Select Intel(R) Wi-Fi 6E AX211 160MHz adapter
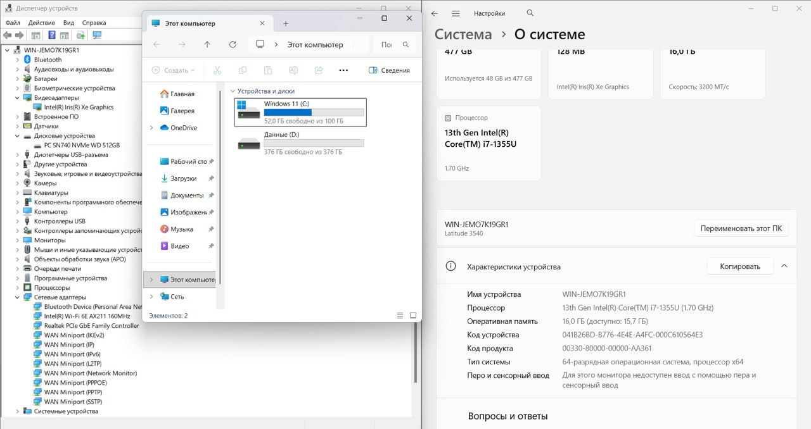The image size is (811, 429). [x=87, y=316]
